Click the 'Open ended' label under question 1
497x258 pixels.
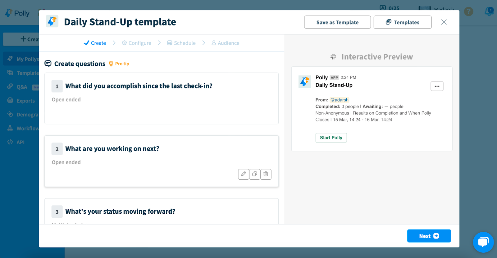pos(66,99)
